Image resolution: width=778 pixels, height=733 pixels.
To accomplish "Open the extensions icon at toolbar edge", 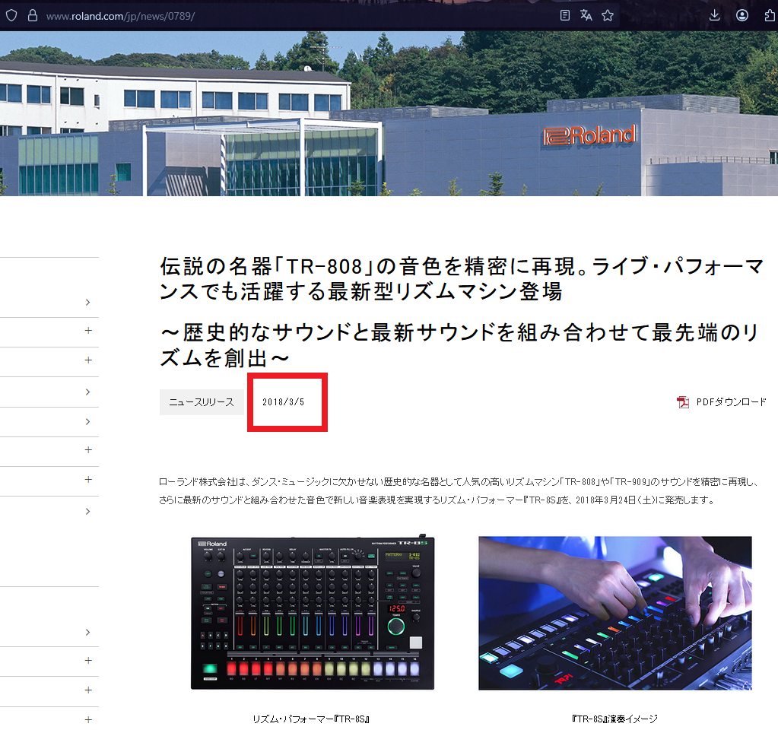I will (770, 15).
